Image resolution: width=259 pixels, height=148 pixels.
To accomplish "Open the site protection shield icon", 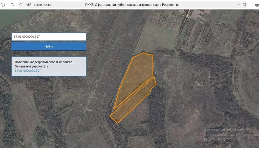I will (x=21, y=5).
